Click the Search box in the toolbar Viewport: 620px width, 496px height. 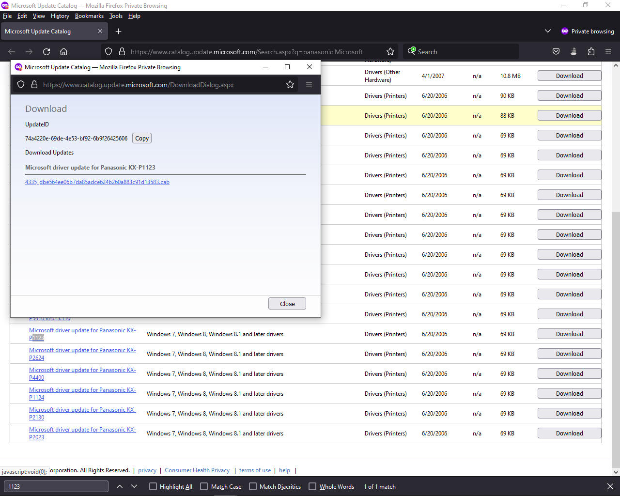461,52
